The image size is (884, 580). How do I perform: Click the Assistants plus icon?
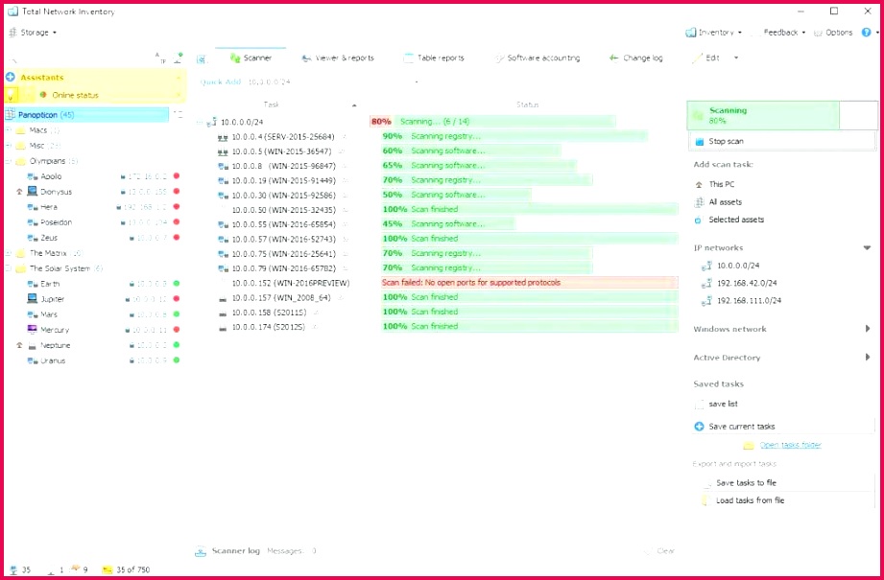(11, 77)
